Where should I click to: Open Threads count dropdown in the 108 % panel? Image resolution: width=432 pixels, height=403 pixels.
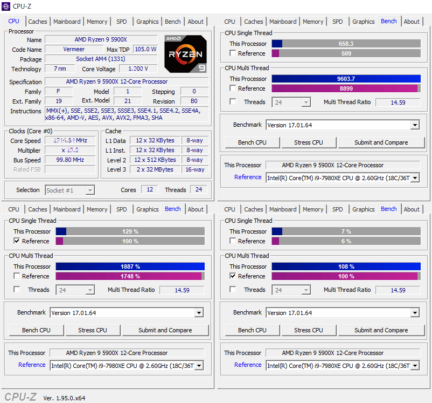[291, 290]
